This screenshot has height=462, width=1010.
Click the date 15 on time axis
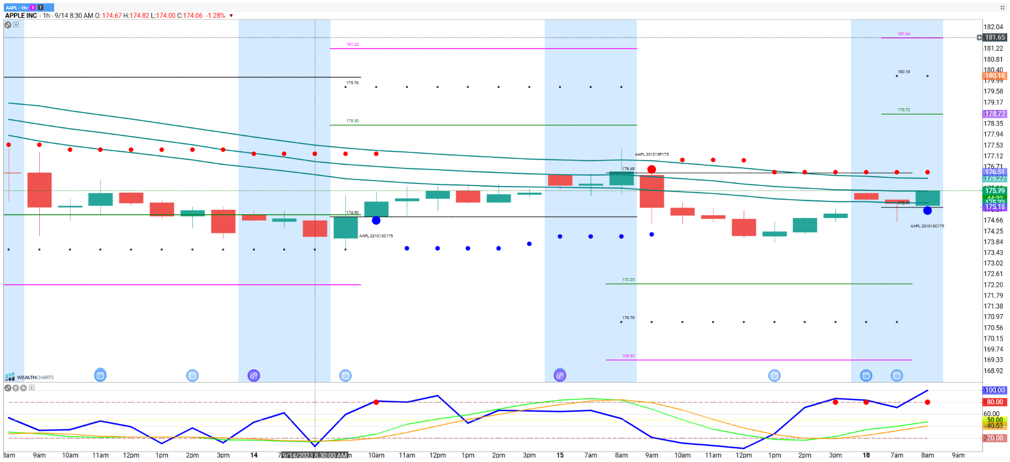(x=560, y=455)
